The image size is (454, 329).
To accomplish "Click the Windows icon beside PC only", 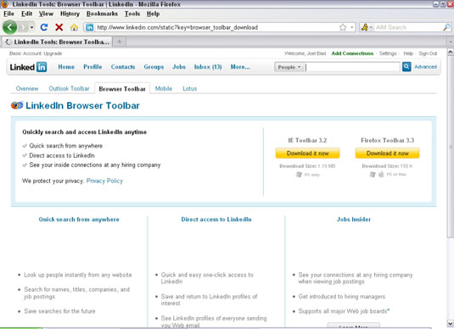I will point(299,175).
